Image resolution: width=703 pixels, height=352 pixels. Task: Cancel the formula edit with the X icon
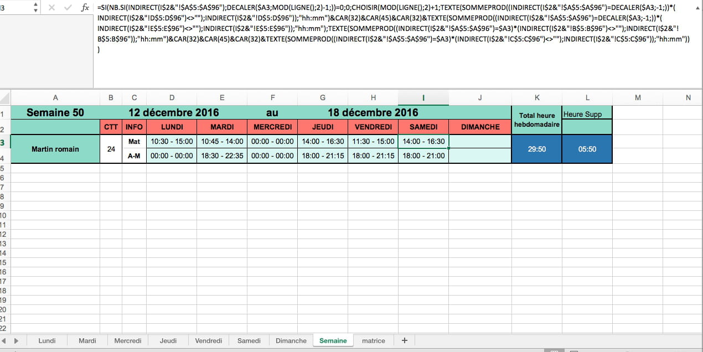pos(51,8)
